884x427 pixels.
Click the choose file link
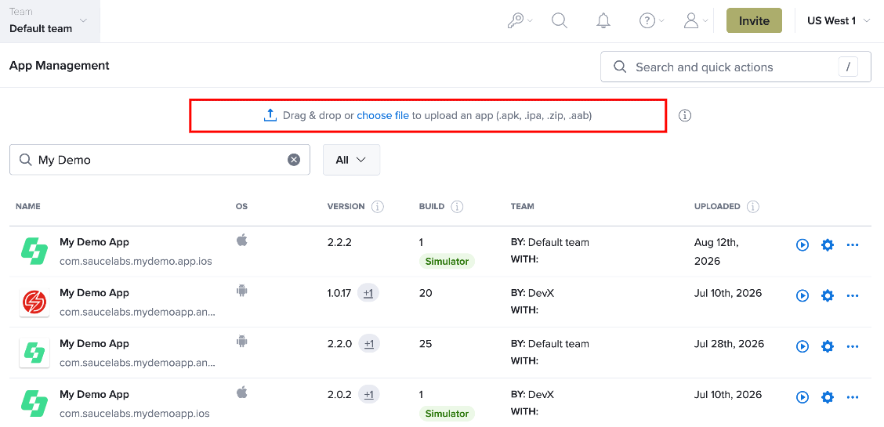tap(382, 115)
